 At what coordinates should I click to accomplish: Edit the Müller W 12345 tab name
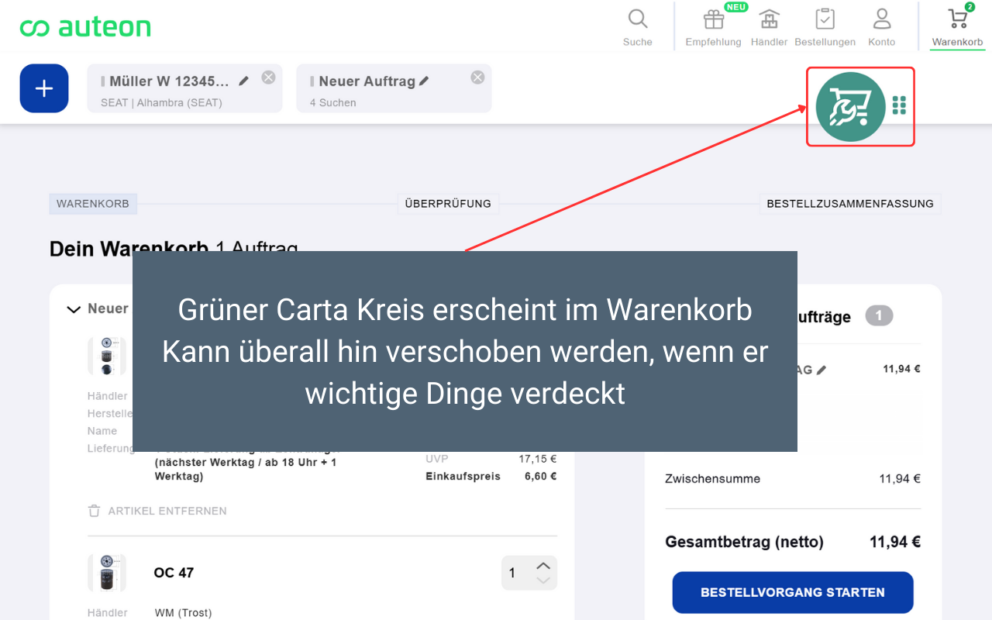click(244, 81)
